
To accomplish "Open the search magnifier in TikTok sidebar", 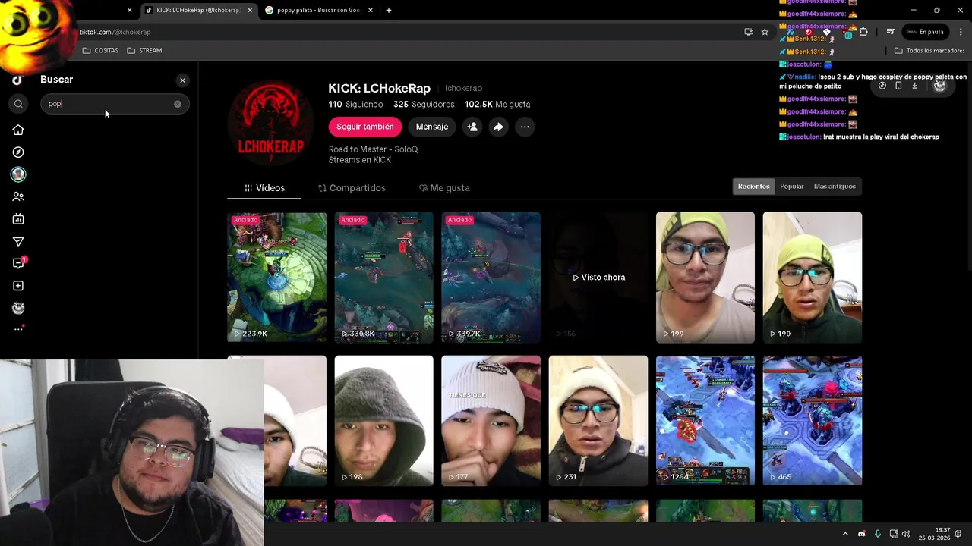I will [x=18, y=104].
